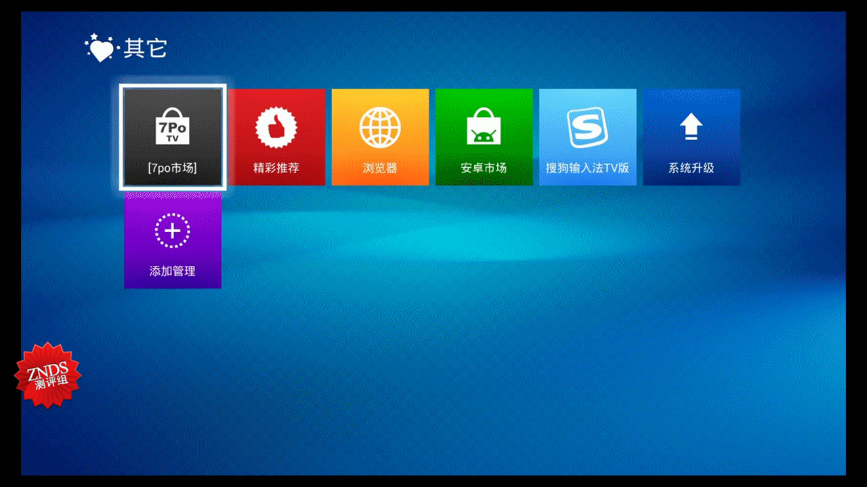The height and width of the screenshot is (487, 867).
Task: Select the 搜狗输入法TV版 label
Action: pyautogui.click(x=587, y=168)
